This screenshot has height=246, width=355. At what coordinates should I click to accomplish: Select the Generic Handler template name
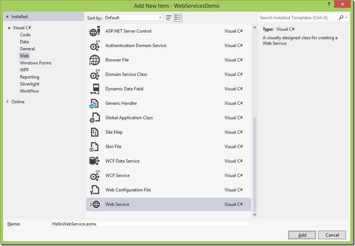tap(121, 103)
